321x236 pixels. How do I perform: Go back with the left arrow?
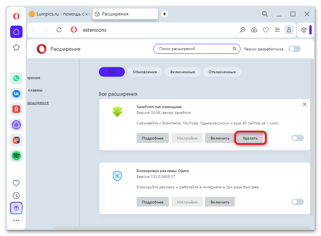click(34, 30)
